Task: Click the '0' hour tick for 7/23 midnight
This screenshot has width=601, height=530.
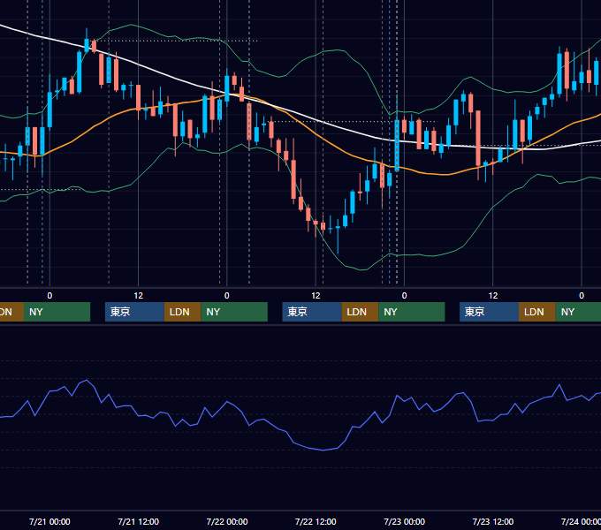Action: pyautogui.click(x=405, y=296)
